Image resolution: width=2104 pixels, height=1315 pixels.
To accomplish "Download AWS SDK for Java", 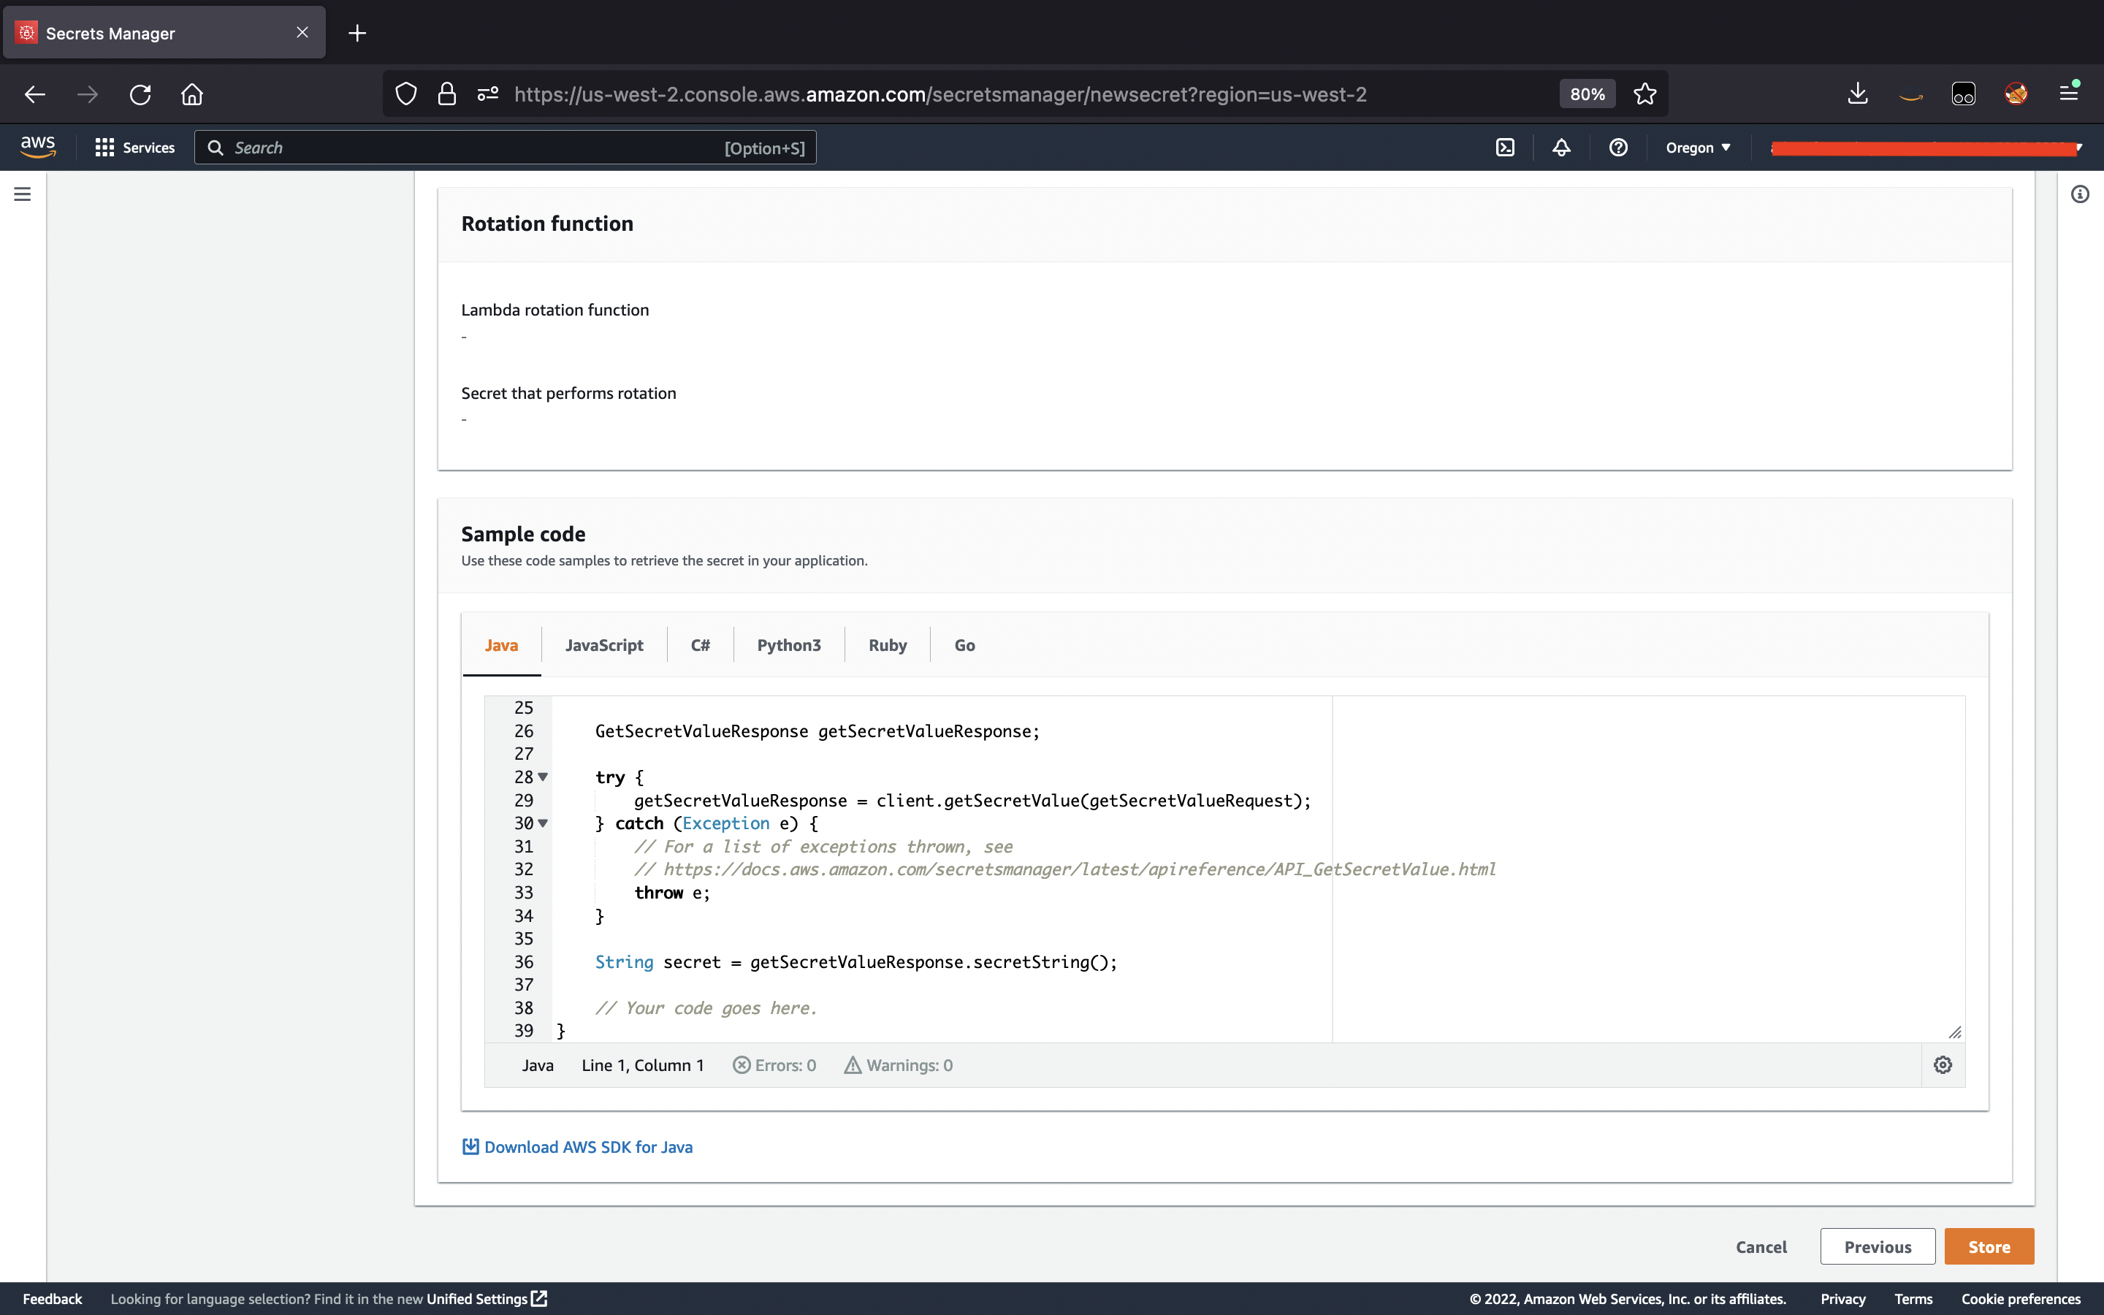I will click(577, 1147).
